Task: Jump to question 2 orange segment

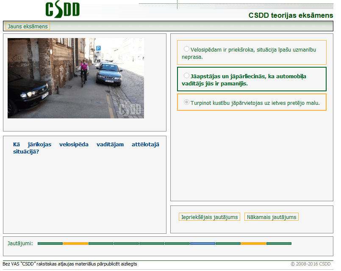Action: [x=75, y=244]
